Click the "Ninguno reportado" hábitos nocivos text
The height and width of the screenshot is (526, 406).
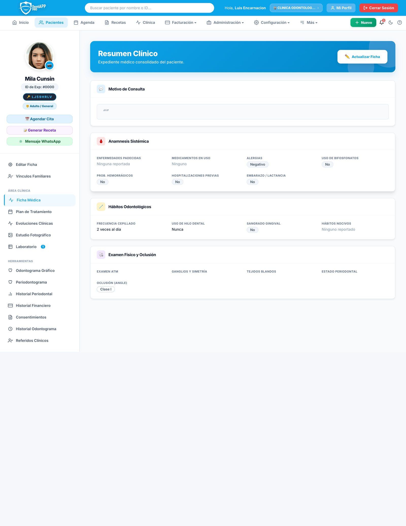[339, 229]
